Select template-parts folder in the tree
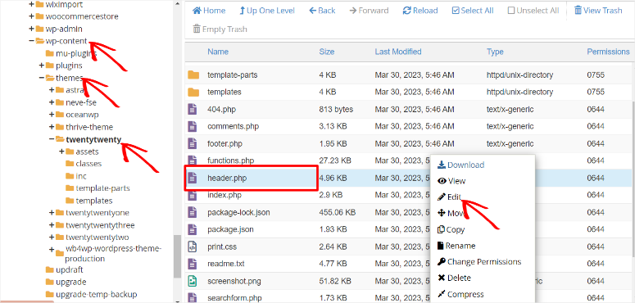This screenshot has width=635, height=303. [x=98, y=188]
